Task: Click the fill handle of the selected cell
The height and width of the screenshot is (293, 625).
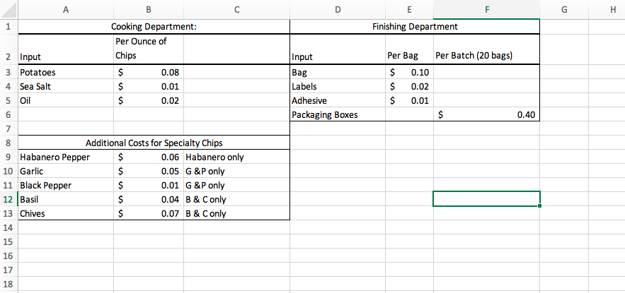Action: coord(539,205)
